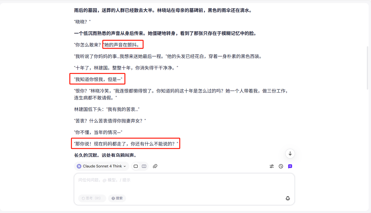Attach a file with paperclip icon
This screenshot has height=213, width=371.
pos(155,166)
